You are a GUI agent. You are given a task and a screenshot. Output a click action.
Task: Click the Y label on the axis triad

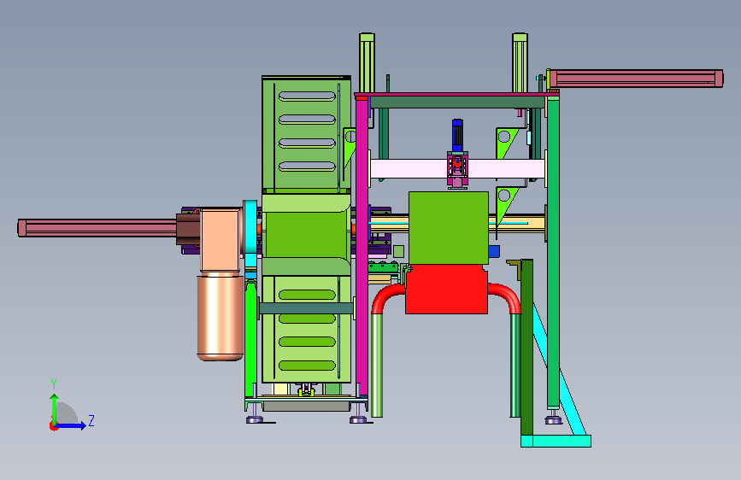54,384
